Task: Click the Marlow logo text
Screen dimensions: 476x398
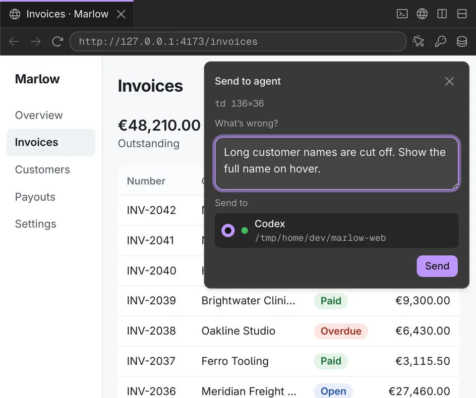Action: (x=37, y=79)
